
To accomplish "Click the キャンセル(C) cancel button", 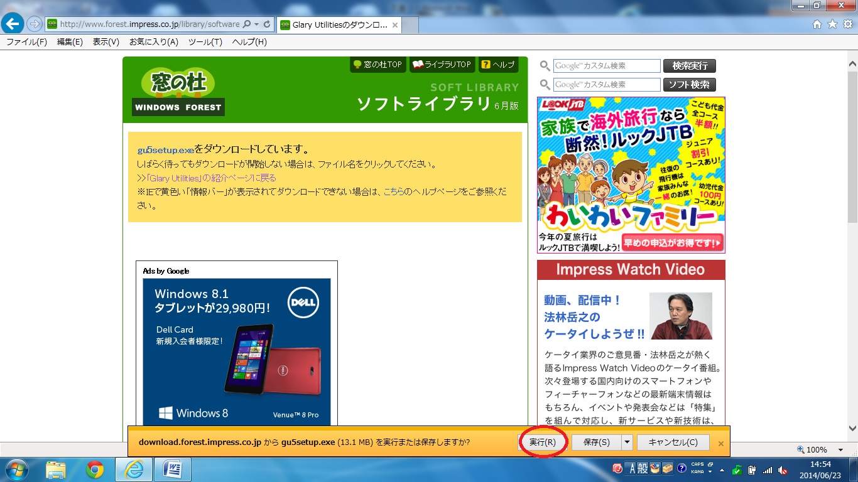I will (x=673, y=442).
